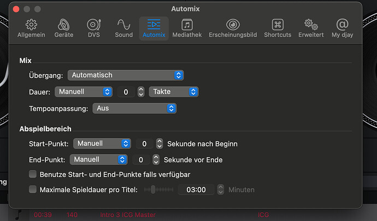
Task: Click the Dauer value stepper
Action: click(x=141, y=92)
